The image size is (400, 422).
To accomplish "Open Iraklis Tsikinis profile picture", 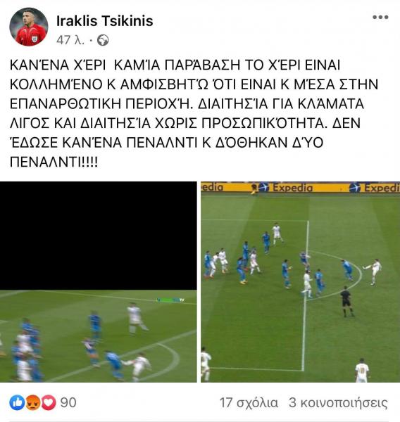I will click(x=29, y=27).
